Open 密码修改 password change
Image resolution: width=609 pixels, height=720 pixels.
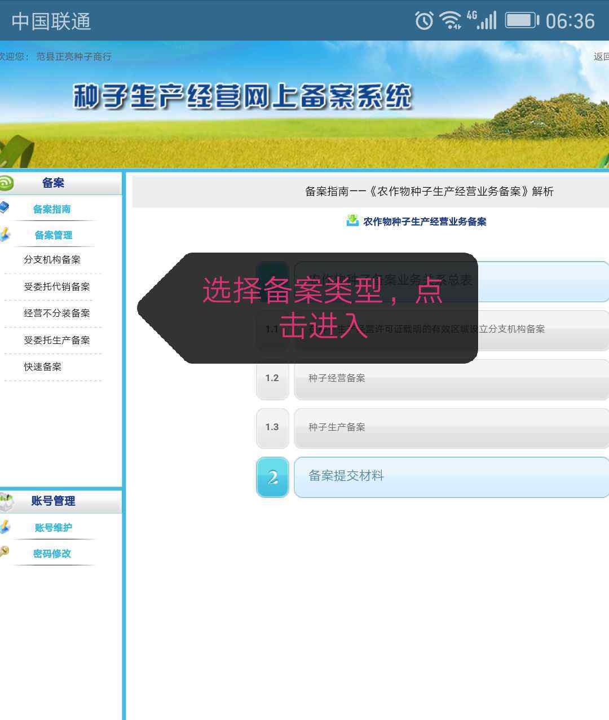coord(52,554)
